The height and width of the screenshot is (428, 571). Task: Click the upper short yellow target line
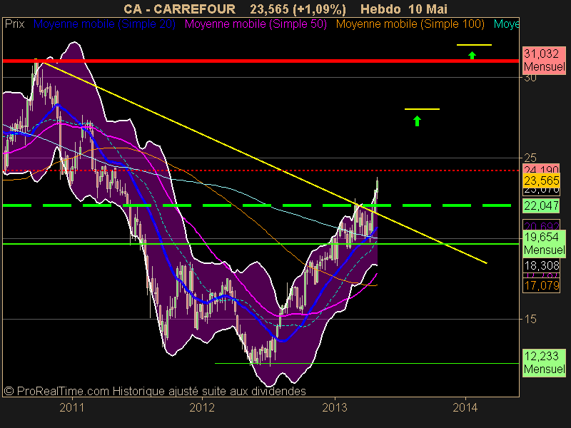(x=474, y=45)
